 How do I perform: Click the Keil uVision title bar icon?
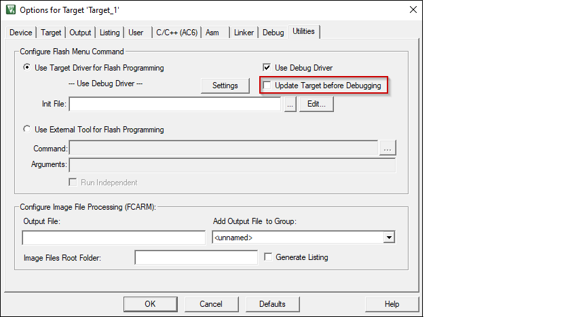pos(10,10)
